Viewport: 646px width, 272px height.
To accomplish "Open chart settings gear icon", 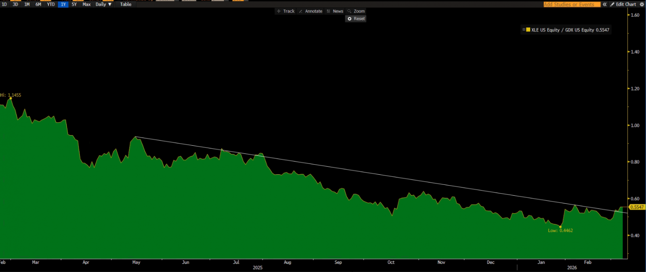I will click(x=642, y=4).
